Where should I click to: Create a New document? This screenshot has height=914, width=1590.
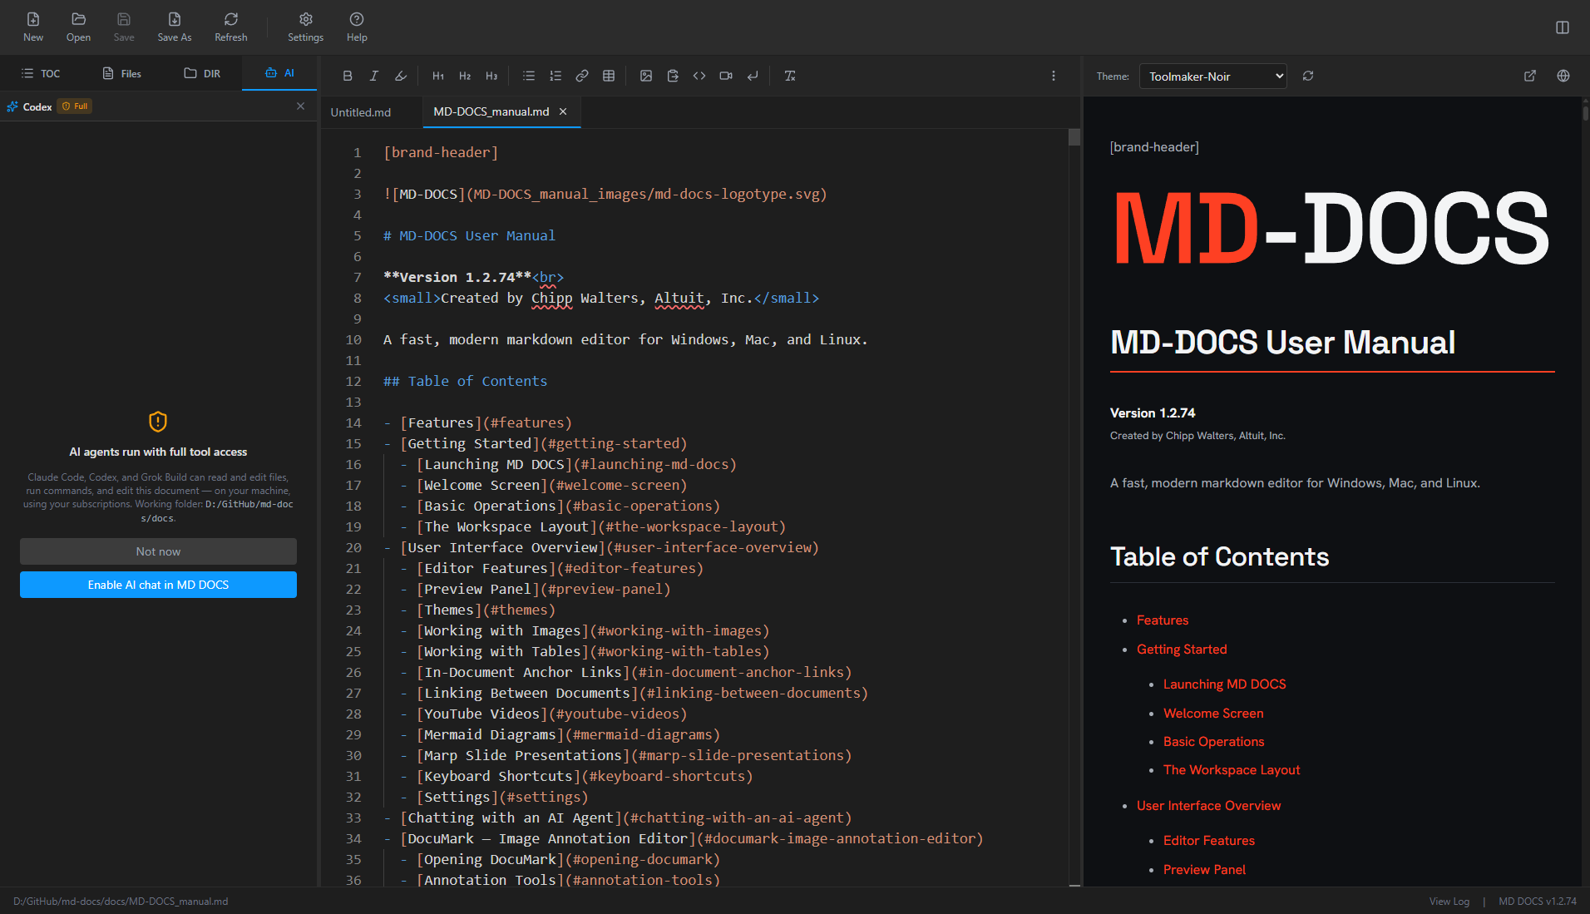click(x=33, y=27)
